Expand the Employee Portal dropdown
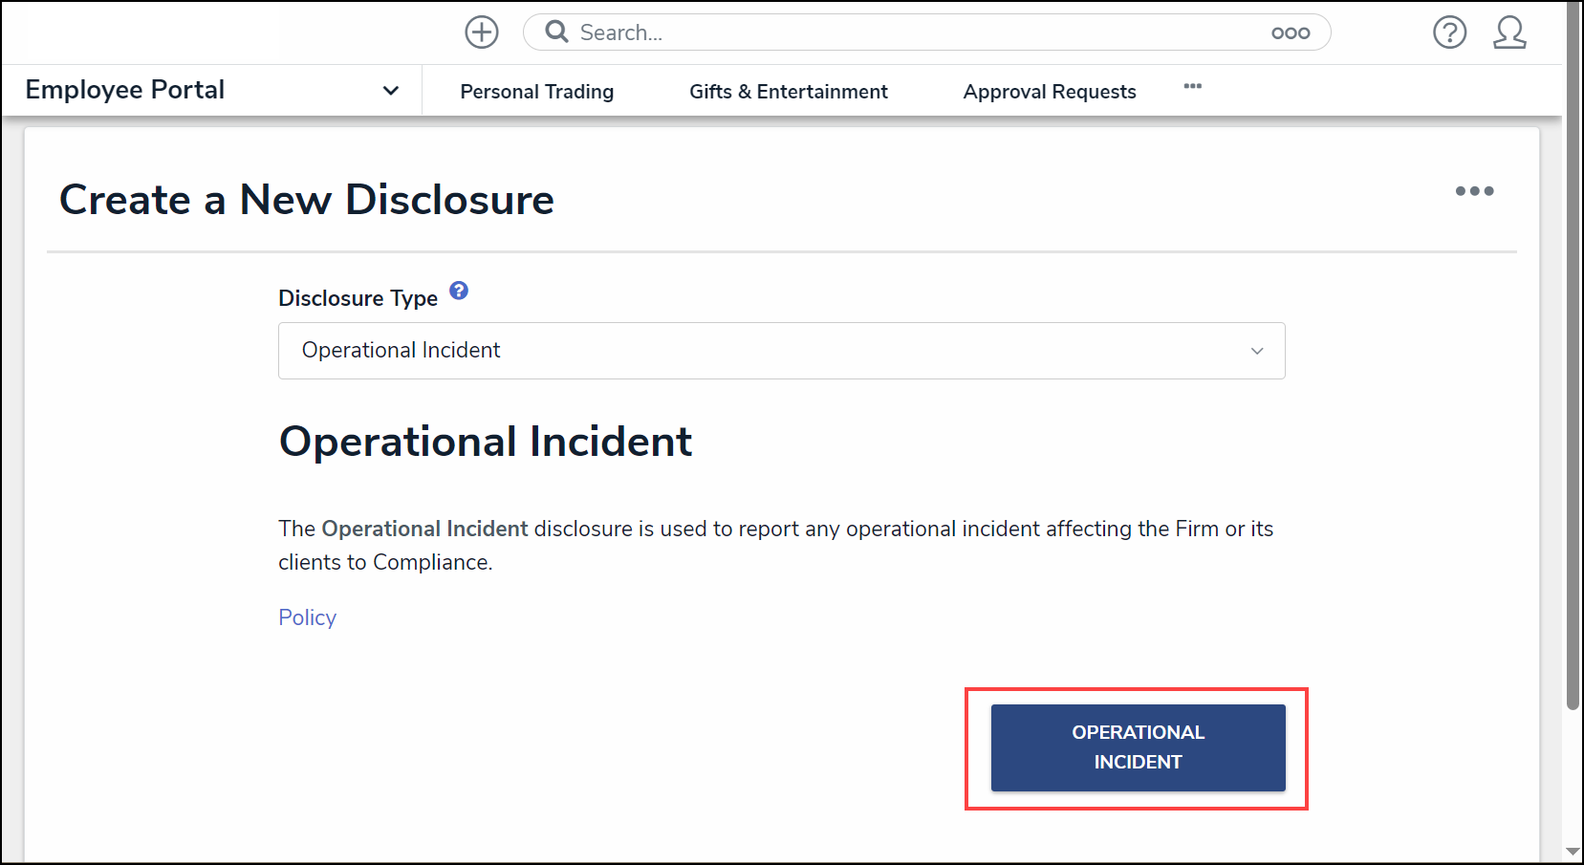The height and width of the screenshot is (865, 1584). click(x=391, y=90)
